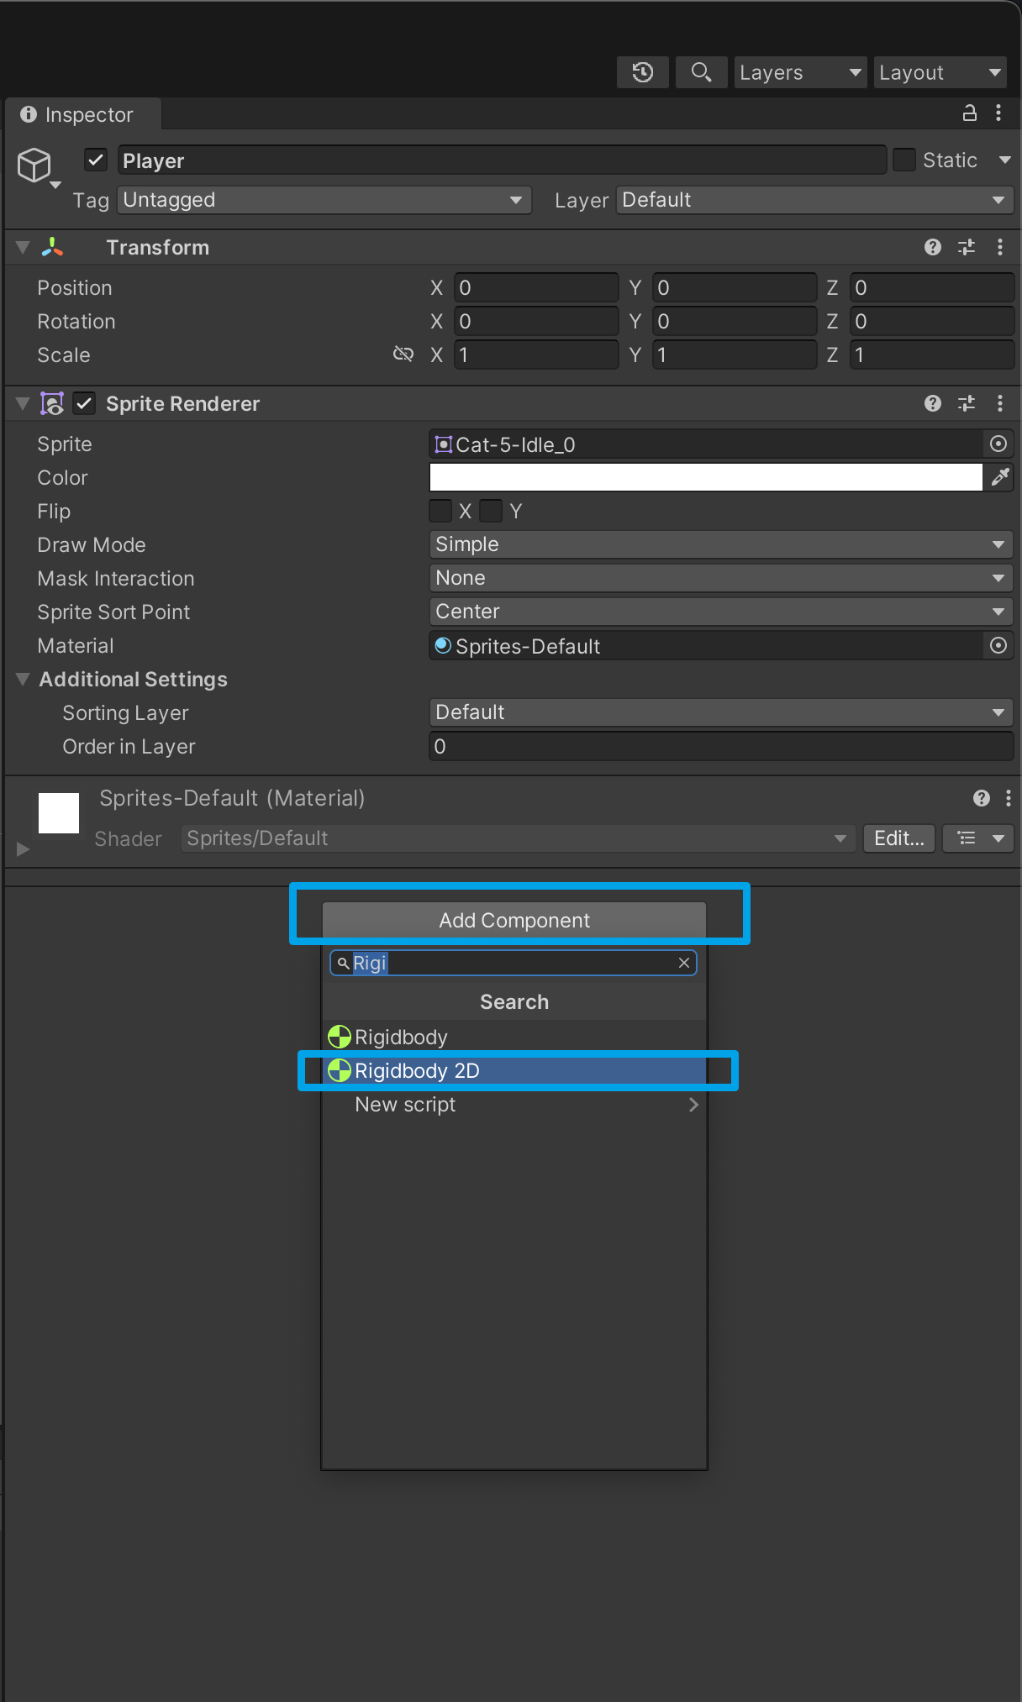Image resolution: width=1022 pixels, height=1702 pixels.
Task: Lock the Inspector panel
Action: pyautogui.click(x=969, y=113)
